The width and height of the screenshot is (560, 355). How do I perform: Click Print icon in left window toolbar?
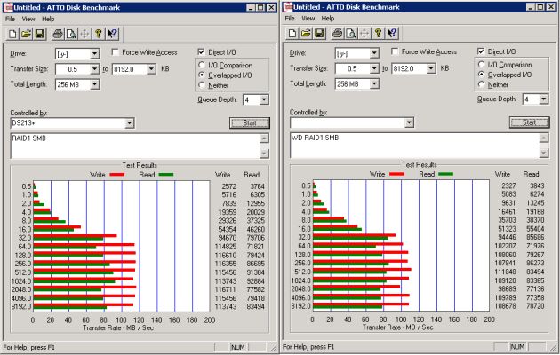coord(58,34)
